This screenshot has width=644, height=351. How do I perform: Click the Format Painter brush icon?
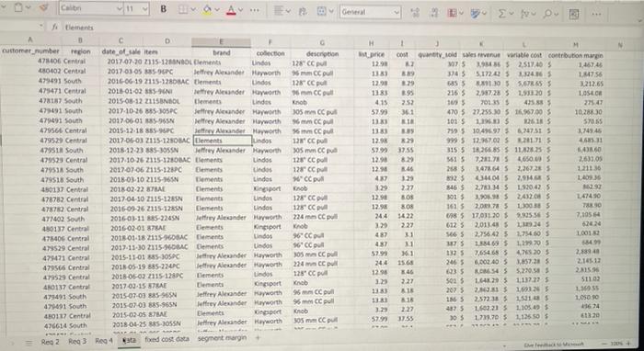pos(43,8)
